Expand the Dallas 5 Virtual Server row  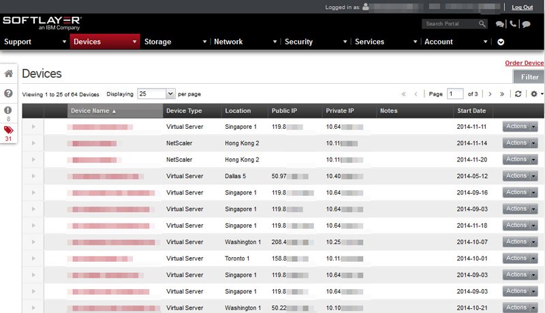pos(33,176)
